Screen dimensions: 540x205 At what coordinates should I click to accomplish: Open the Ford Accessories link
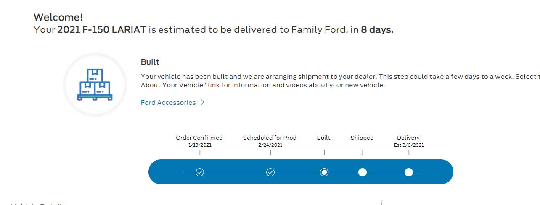[x=168, y=103]
